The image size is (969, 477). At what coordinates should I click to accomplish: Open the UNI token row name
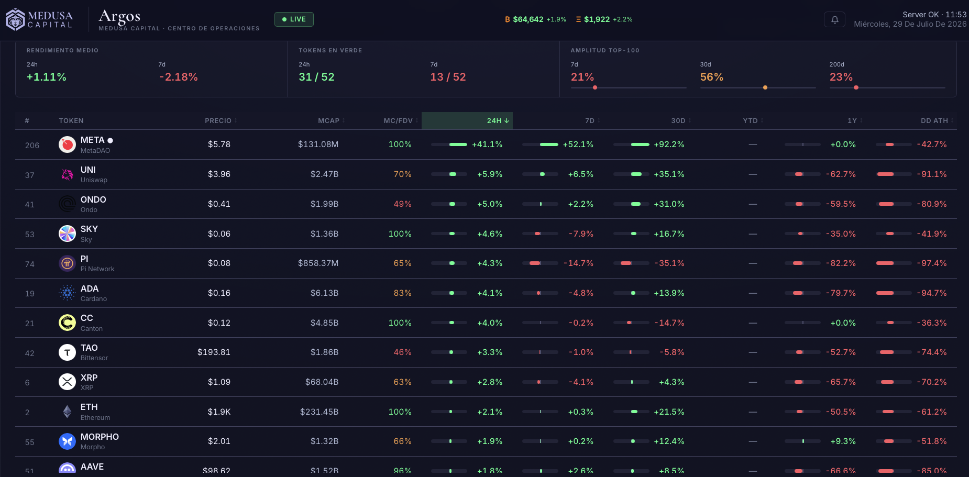coord(88,170)
